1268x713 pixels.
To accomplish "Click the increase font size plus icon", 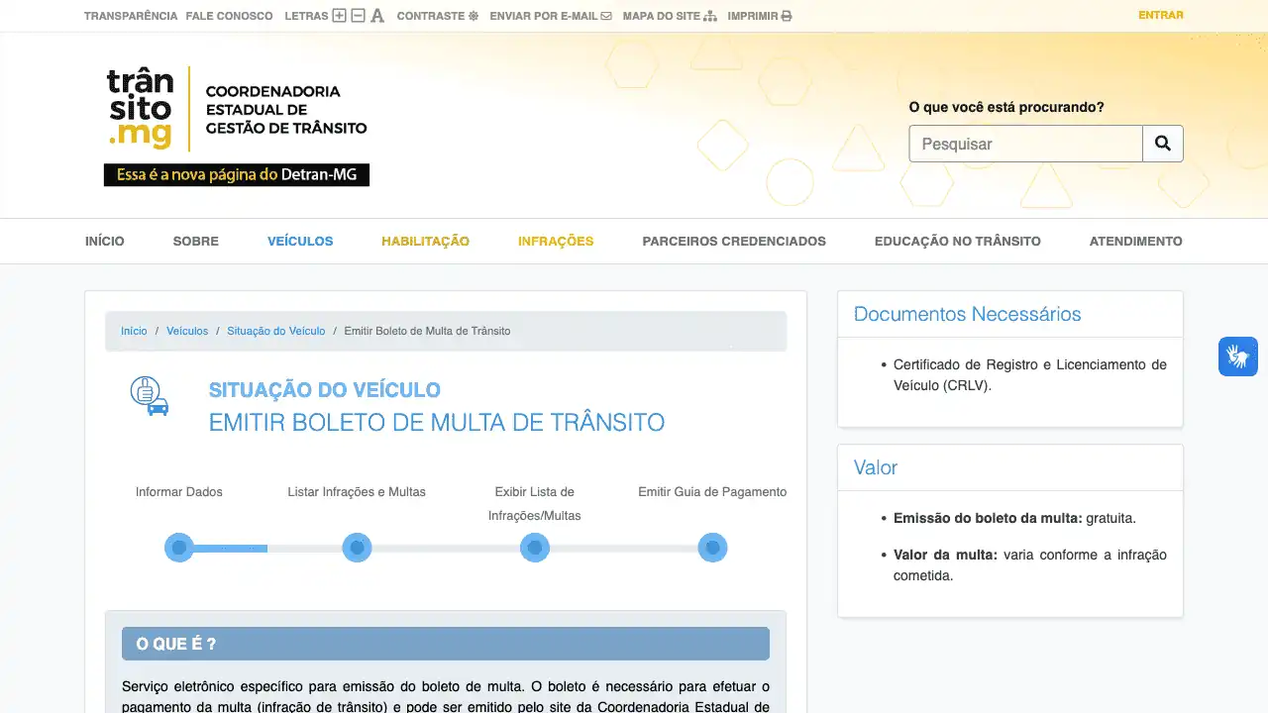I will point(339,16).
